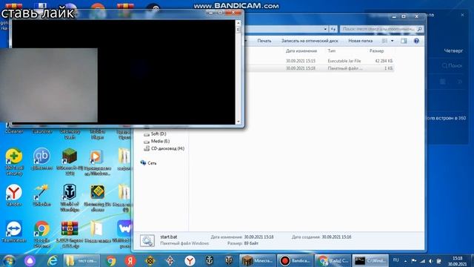Switch to the Chrome guide tab taskbar button
Screen dimensions: 474x267
point(333,260)
